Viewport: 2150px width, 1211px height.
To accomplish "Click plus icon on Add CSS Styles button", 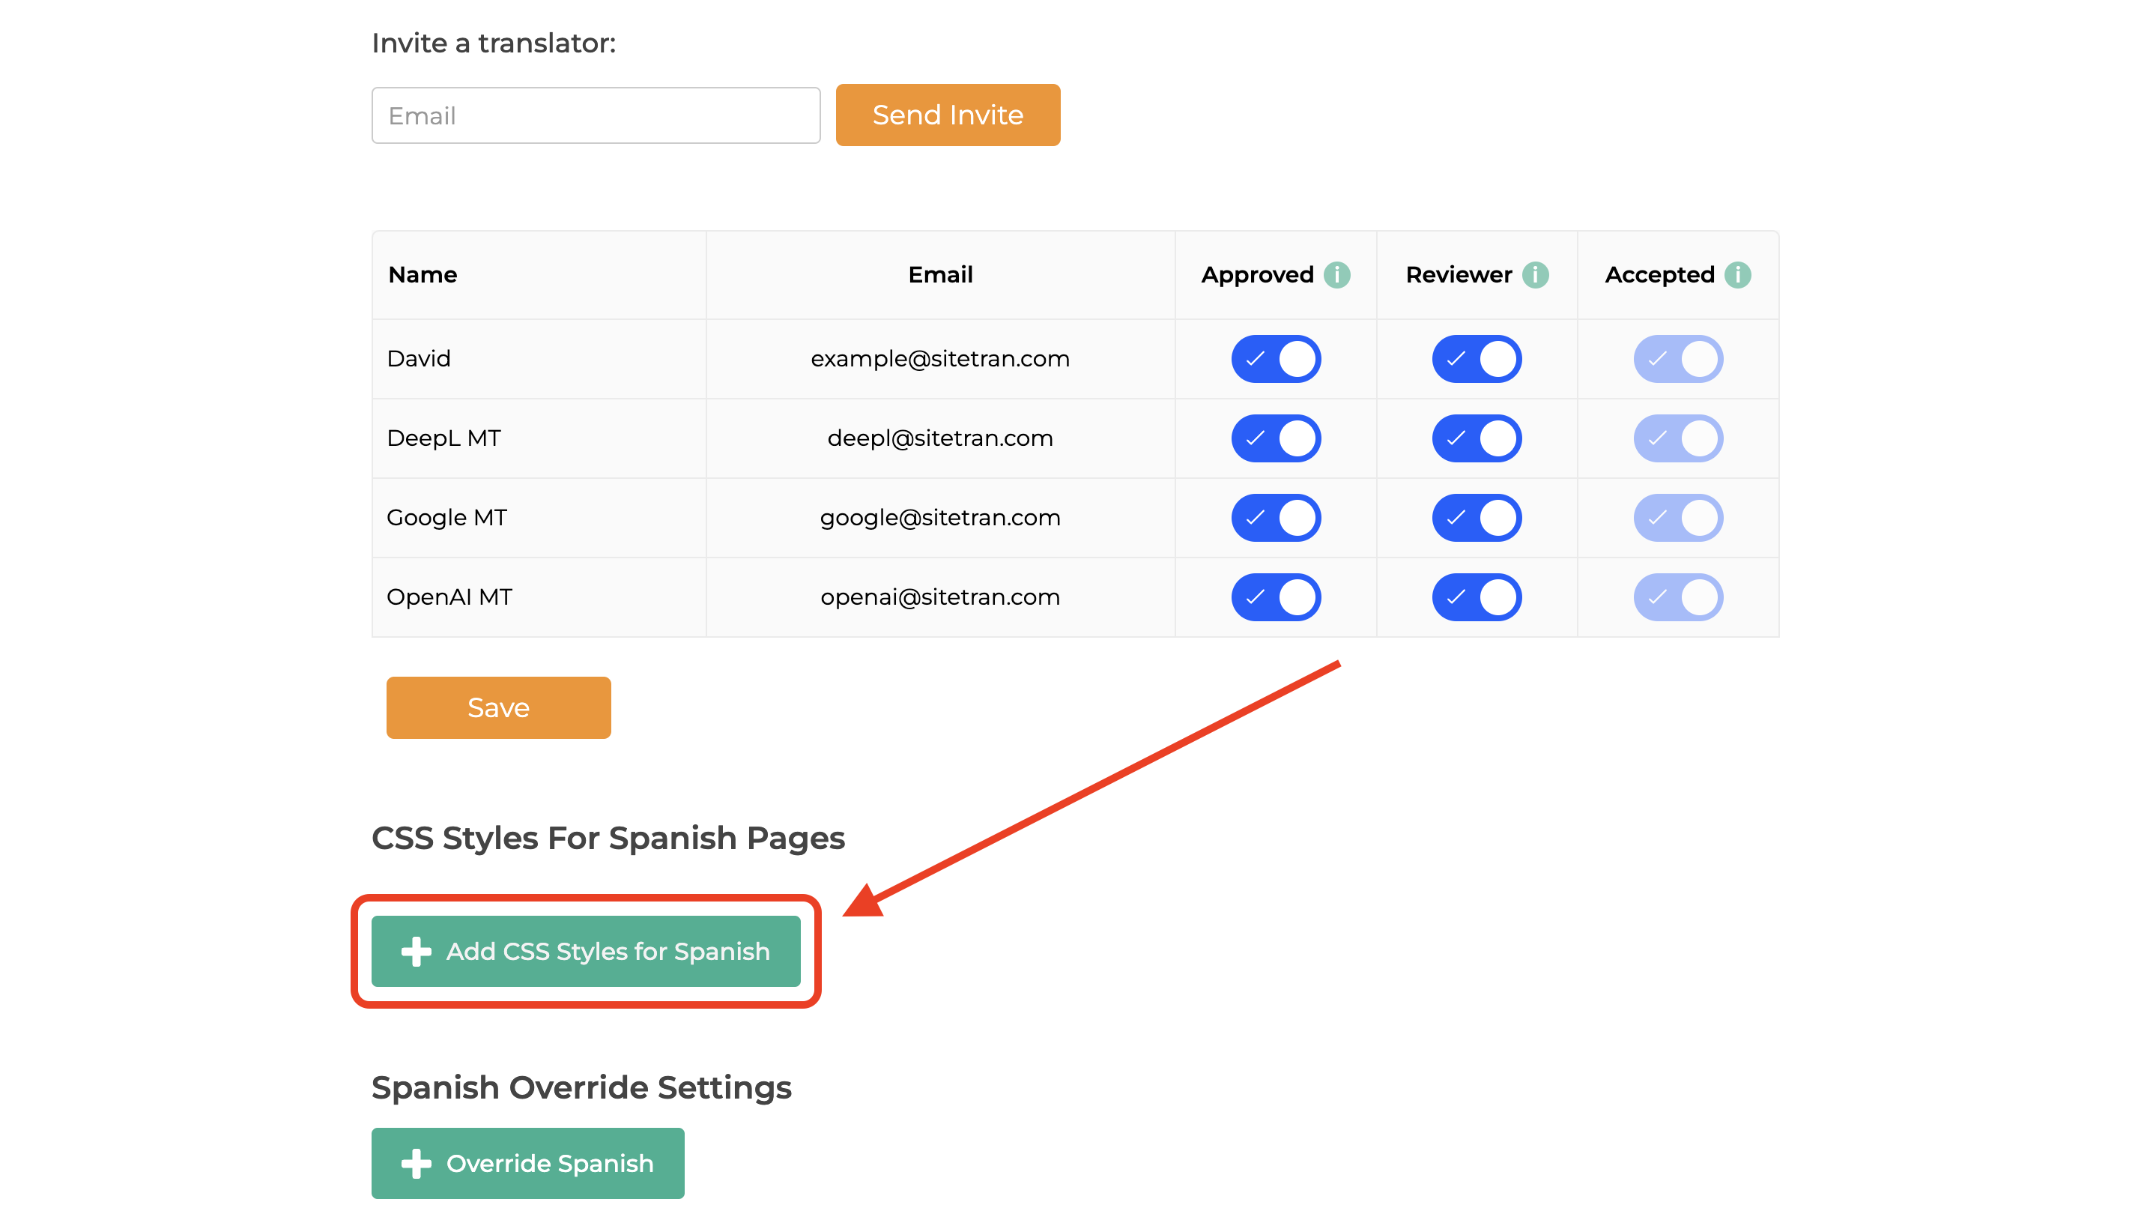I will tap(416, 951).
